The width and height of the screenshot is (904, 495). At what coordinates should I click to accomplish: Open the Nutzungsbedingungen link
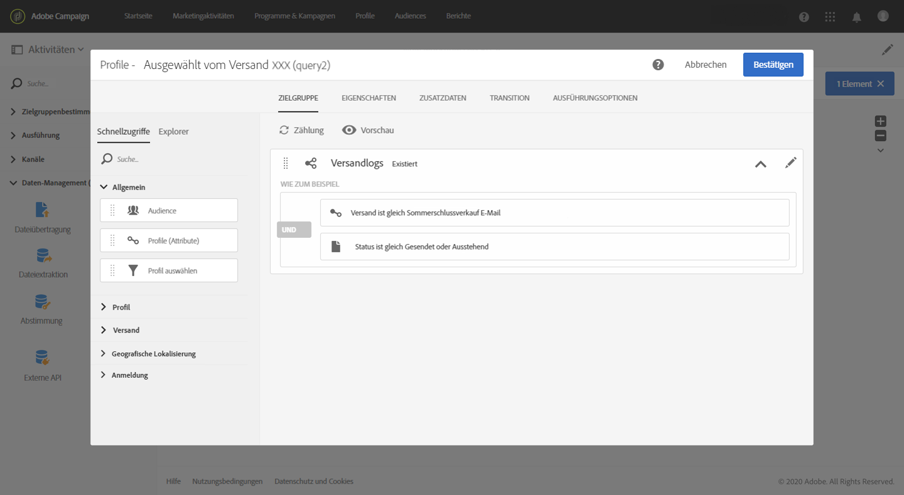pyautogui.click(x=227, y=481)
